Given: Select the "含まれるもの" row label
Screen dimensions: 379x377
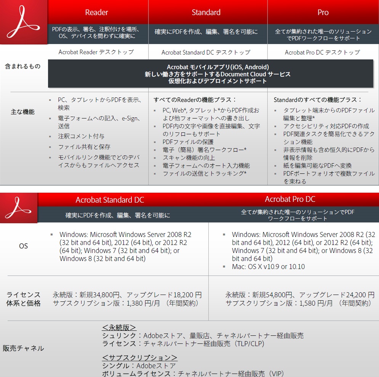Looking at the screenshot, I should [23, 66].
